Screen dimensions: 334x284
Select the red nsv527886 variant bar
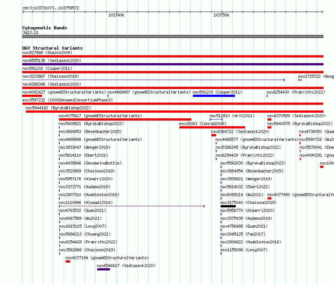click(173, 56)
